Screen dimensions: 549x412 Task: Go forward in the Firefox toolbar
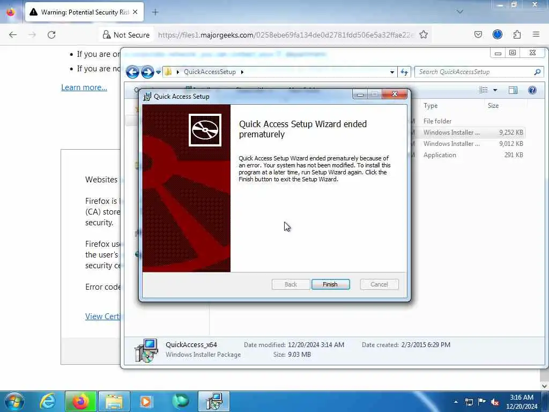(32, 35)
